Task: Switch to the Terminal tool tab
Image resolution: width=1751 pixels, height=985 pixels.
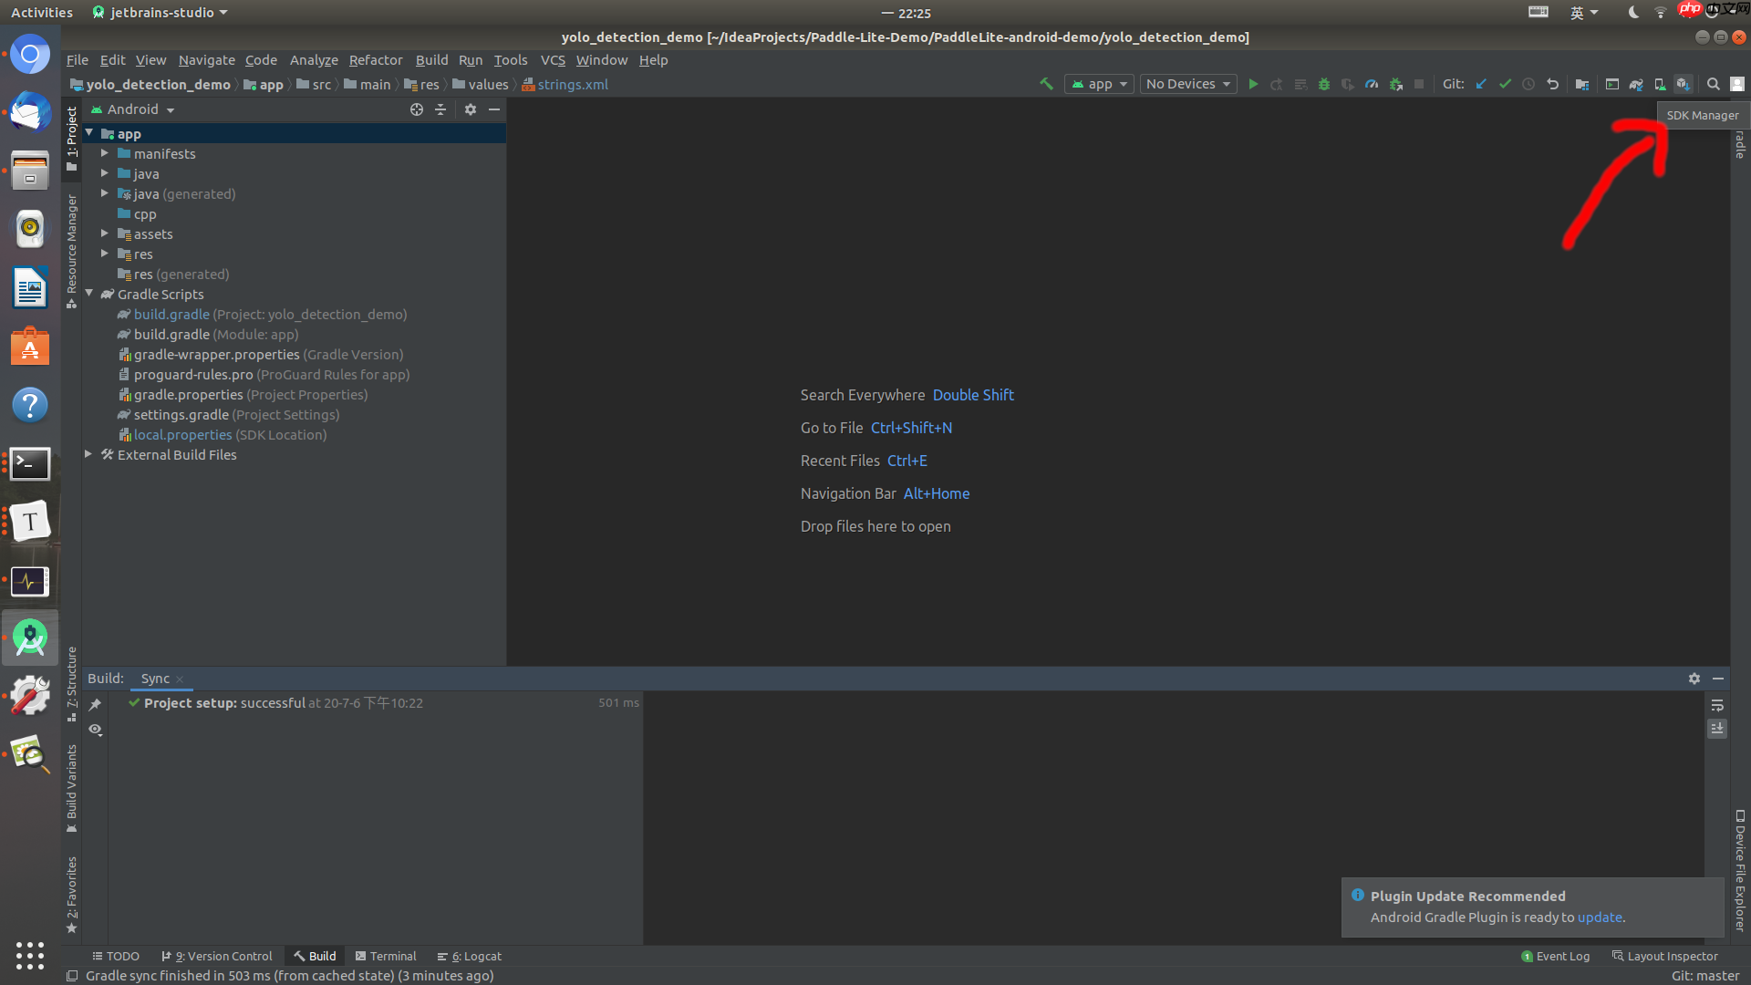Action: (x=386, y=956)
